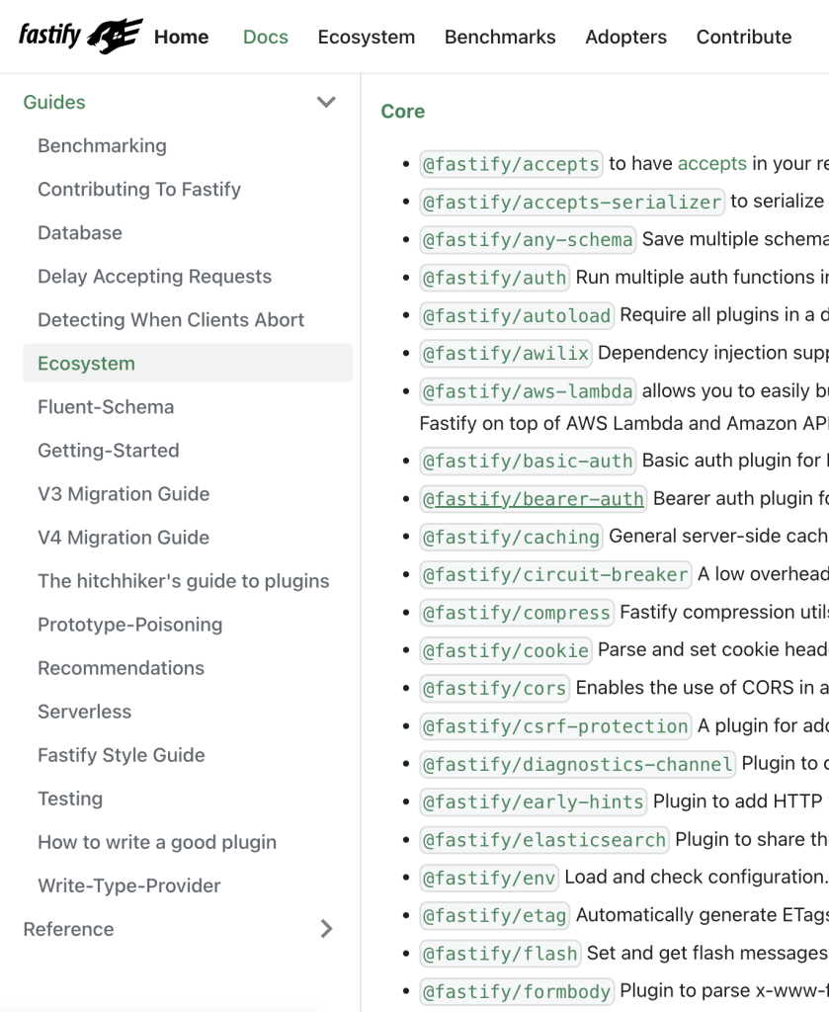Click the @fastify/bearer-auth plugin link
The height and width of the screenshot is (1012, 829).
pos(533,499)
